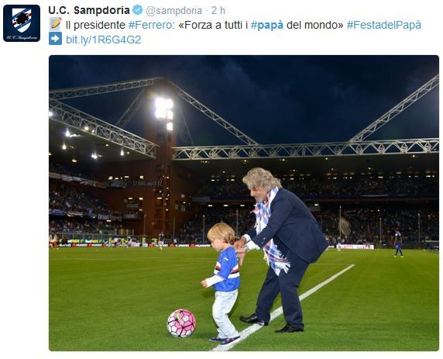Click the child in blue jersey
The height and width of the screenshot is (359, 443).
coord(225,284)
